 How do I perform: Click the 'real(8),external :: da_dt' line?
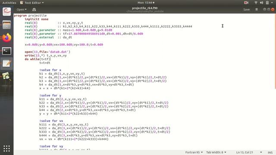[x=48, y=37]
